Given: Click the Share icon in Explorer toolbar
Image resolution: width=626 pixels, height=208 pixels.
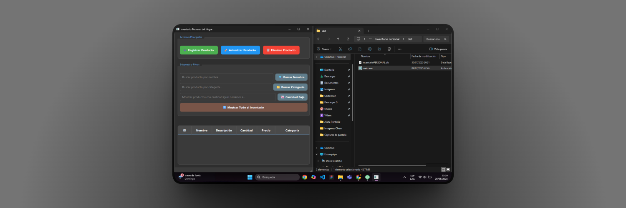Looking at the screenshot, I should [379, 49].
